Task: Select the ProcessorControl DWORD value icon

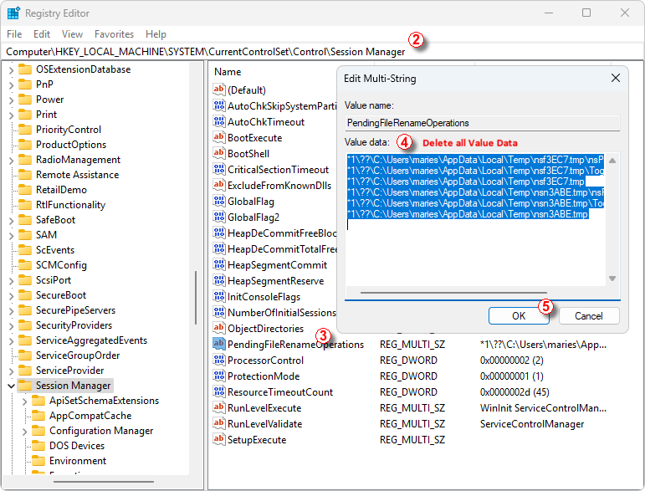Action: point(219,361)
